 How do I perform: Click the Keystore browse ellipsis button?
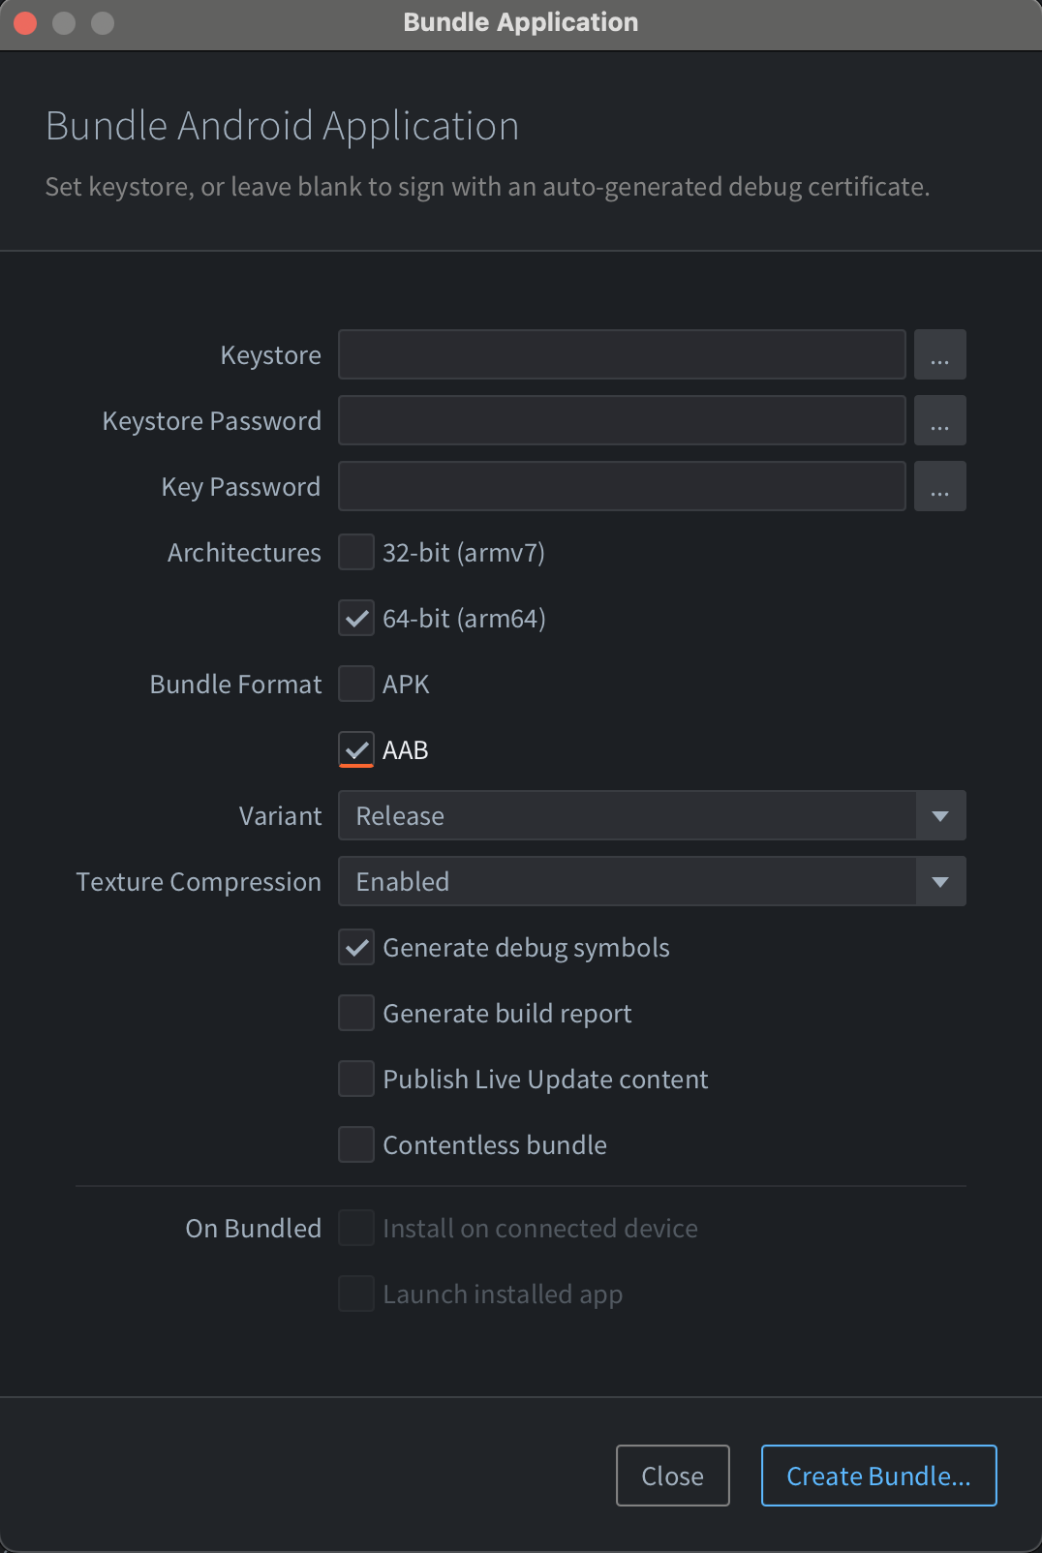click(x=939, y=354)
